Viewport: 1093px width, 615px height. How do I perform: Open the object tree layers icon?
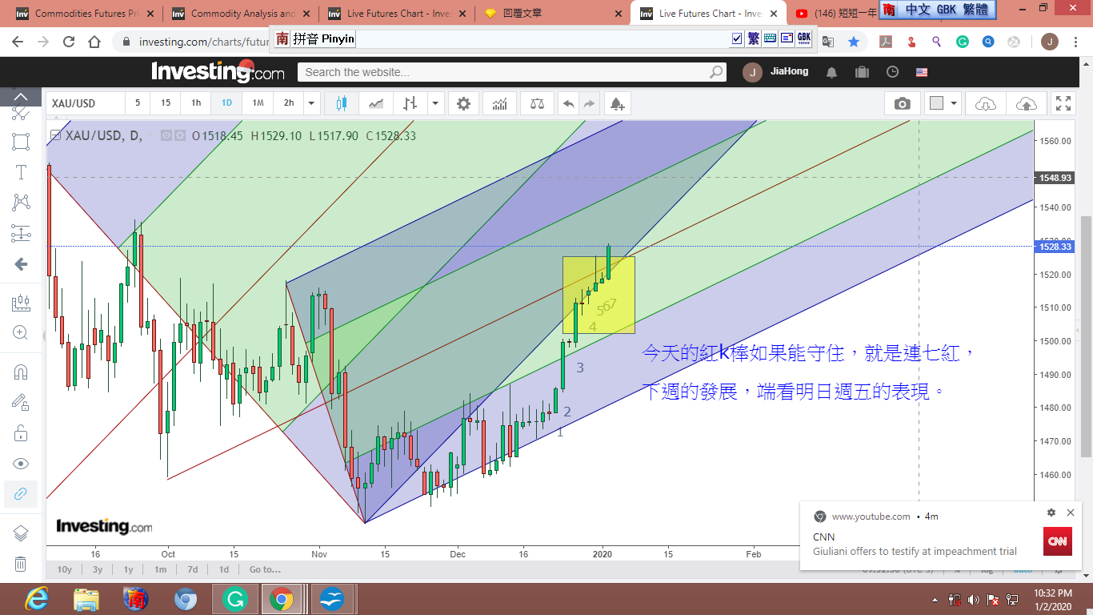[21, 533]
